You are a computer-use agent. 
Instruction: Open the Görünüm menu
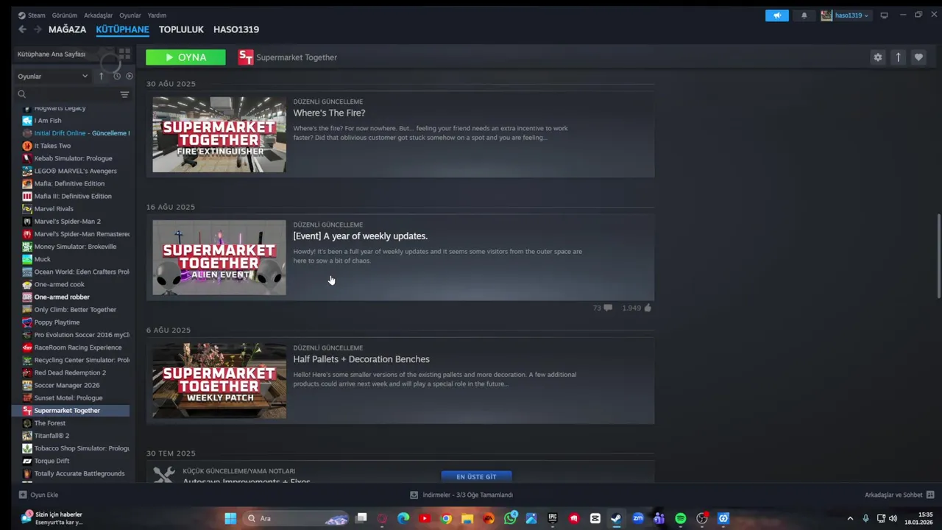pyautogui.click(x=65, y=15)
